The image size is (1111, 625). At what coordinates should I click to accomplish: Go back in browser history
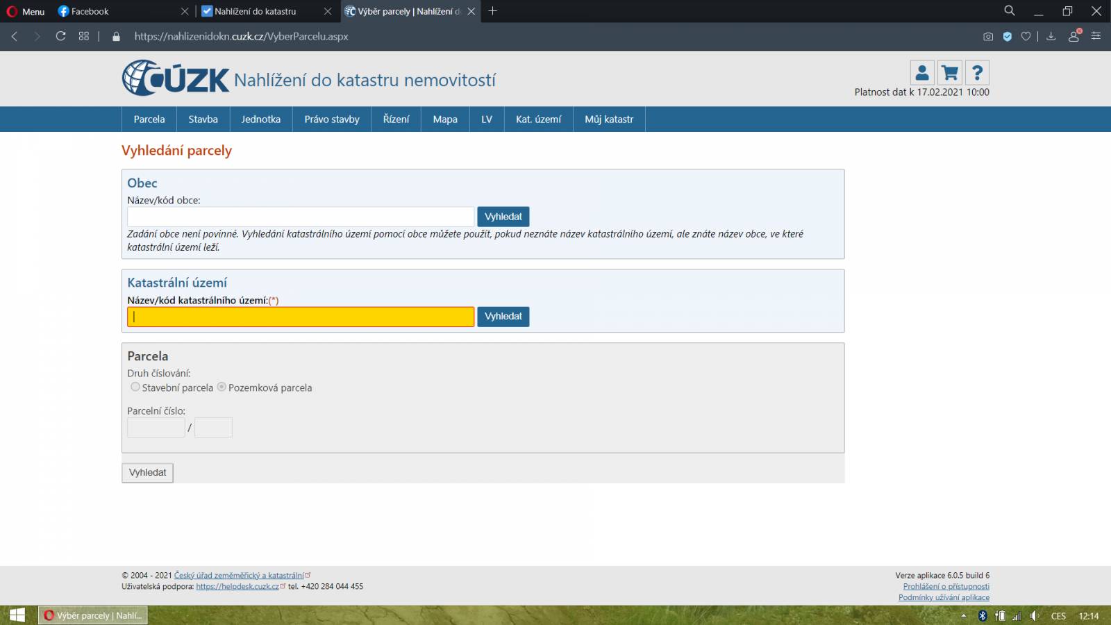click(15, 36)
